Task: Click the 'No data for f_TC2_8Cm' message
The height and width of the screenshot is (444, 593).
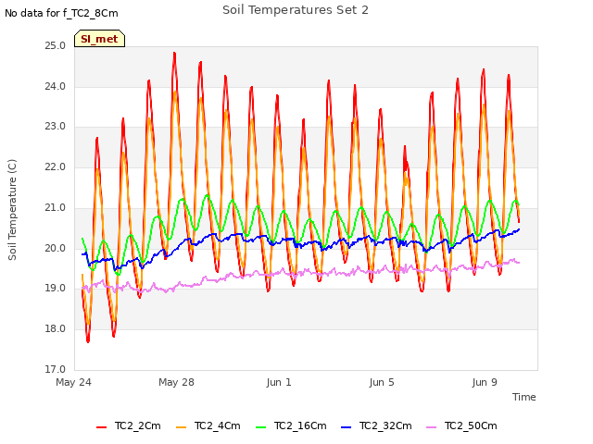Action: (61, 14)
